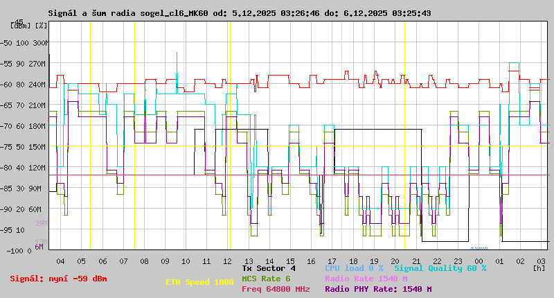Image resolution: width=554 pixels, height=298 pixels.
Task: Click the '-75 50 150M' y-axis label
Action: [x=24, y=147]
